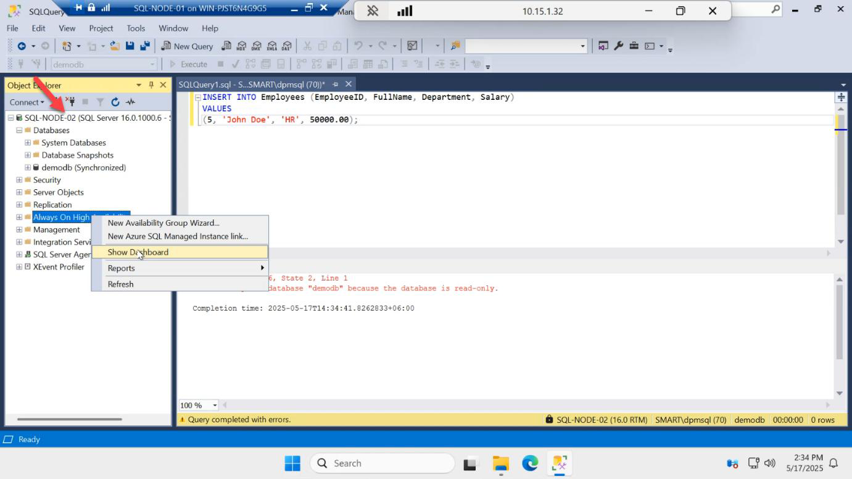
Task: Click the Disconnect plug icon in Object Explorer
Action: point(70,102)
